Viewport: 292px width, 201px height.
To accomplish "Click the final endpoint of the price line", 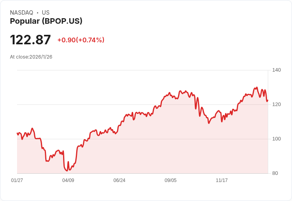I will click(x=267, y=100).
